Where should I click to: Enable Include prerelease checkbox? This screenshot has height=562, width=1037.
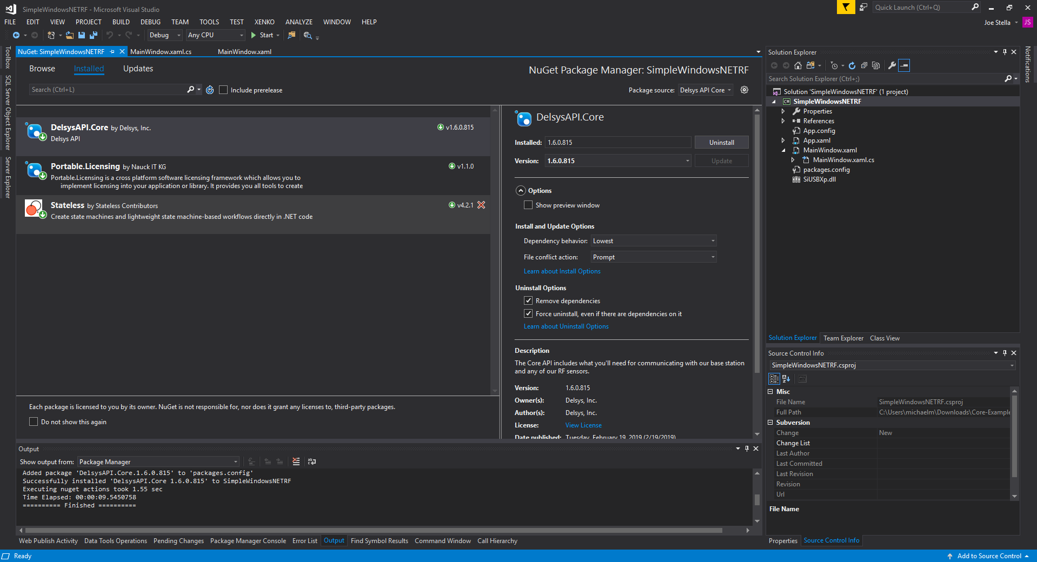tap(223, 90)
